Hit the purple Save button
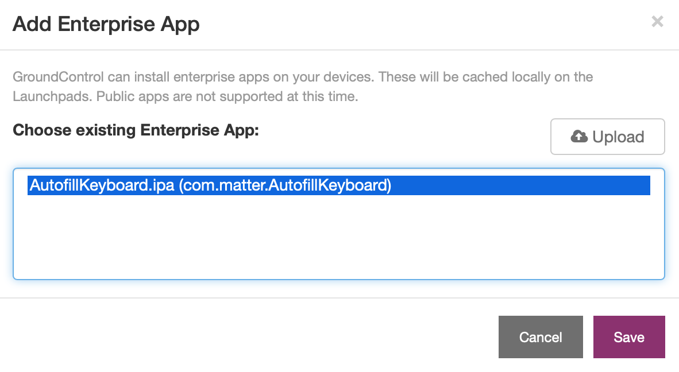 [x=629, y=337]
